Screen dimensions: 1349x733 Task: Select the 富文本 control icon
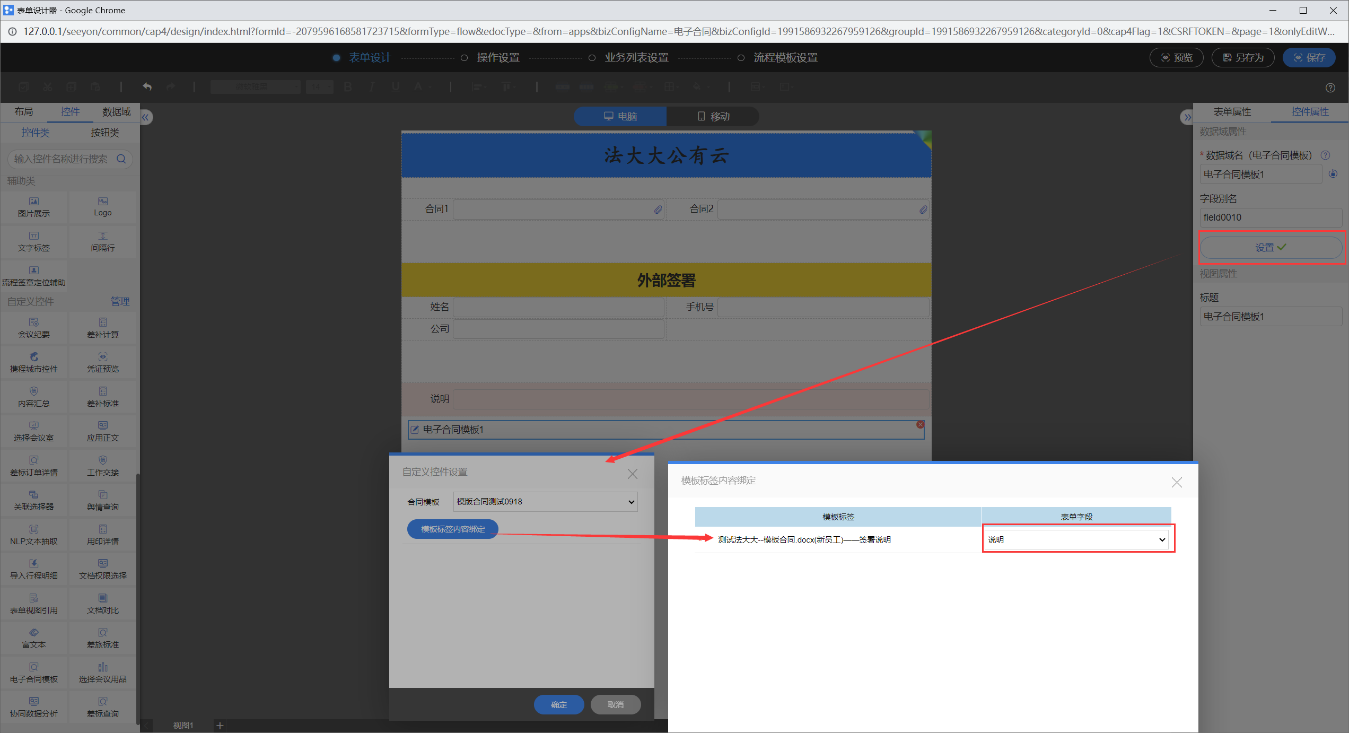click(34, 633)
